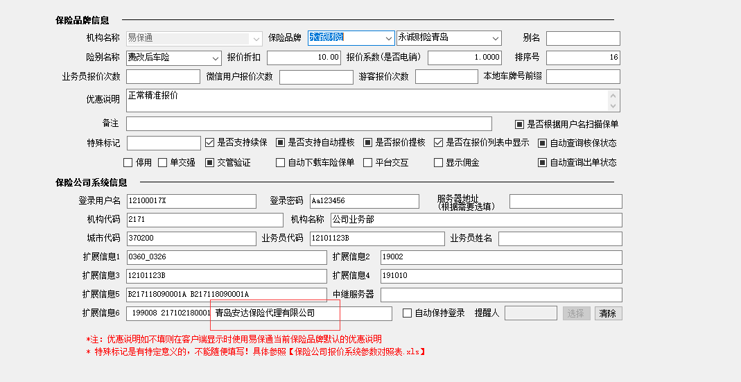Toggle 交管验证 checkbox

pos(210,163)
